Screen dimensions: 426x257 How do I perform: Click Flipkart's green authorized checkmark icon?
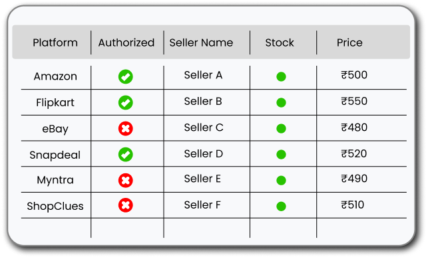tap(126, 102)
